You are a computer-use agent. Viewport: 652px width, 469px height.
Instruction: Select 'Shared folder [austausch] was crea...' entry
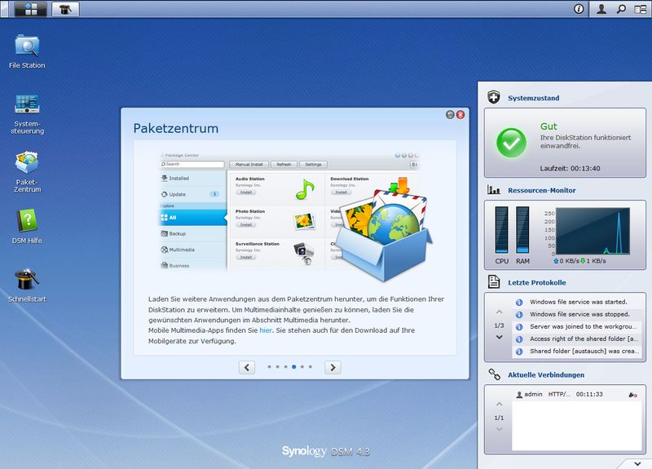(x=577, y=352)
